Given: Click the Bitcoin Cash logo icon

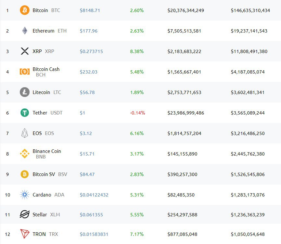Looking at the screenshot, I should (25, 72).
